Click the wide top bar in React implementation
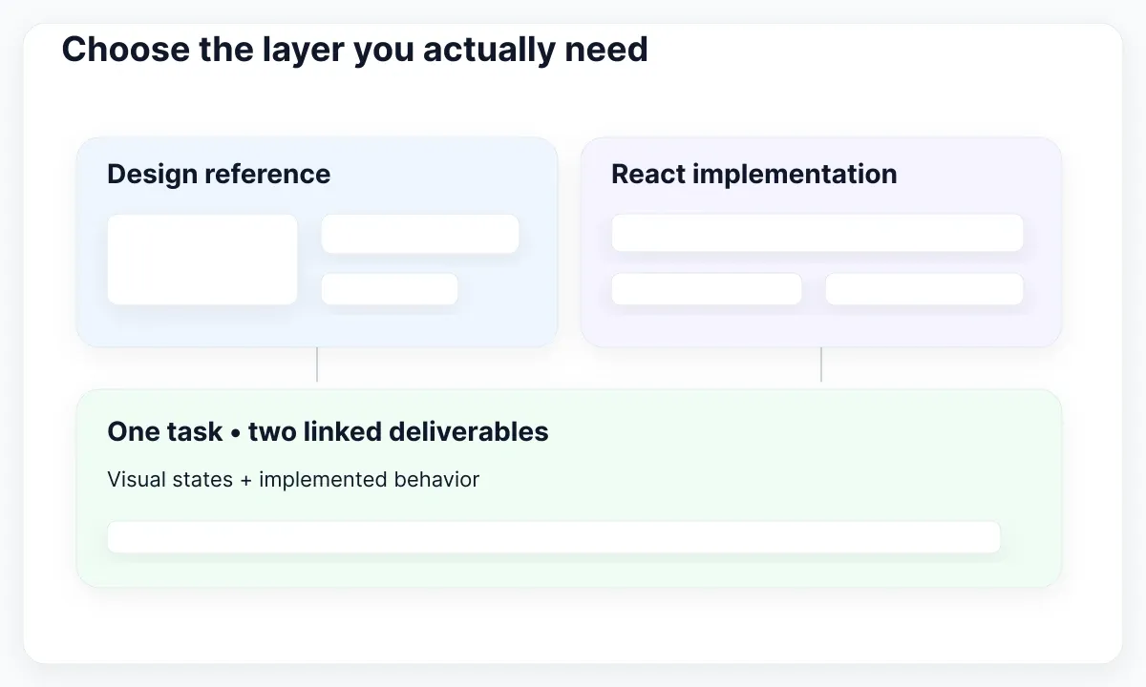The width and height of the screenshot is (1146, 687). (817, 233)
